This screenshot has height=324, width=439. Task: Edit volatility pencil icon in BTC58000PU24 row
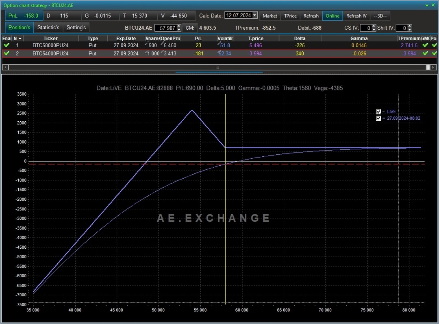[x=219, y=44]
